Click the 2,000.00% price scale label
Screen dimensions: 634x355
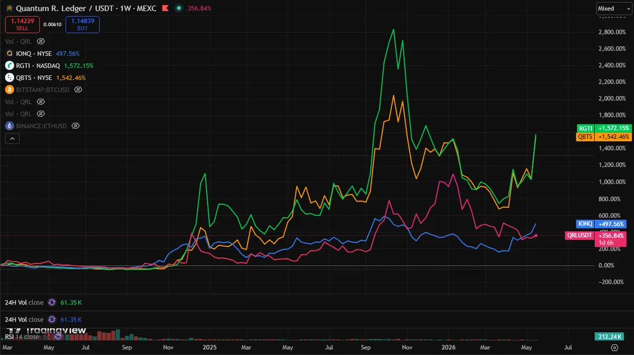[x=612, y=99]
